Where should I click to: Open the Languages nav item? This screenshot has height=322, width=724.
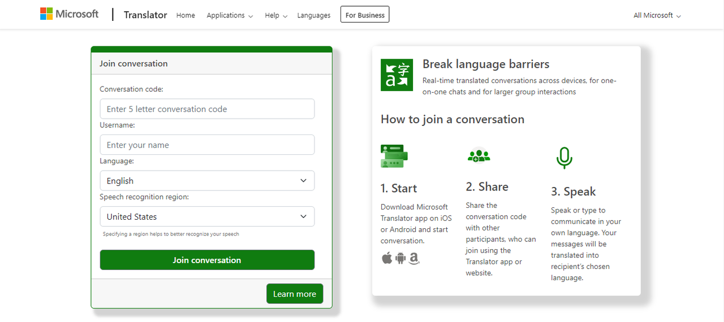point(314,15)
